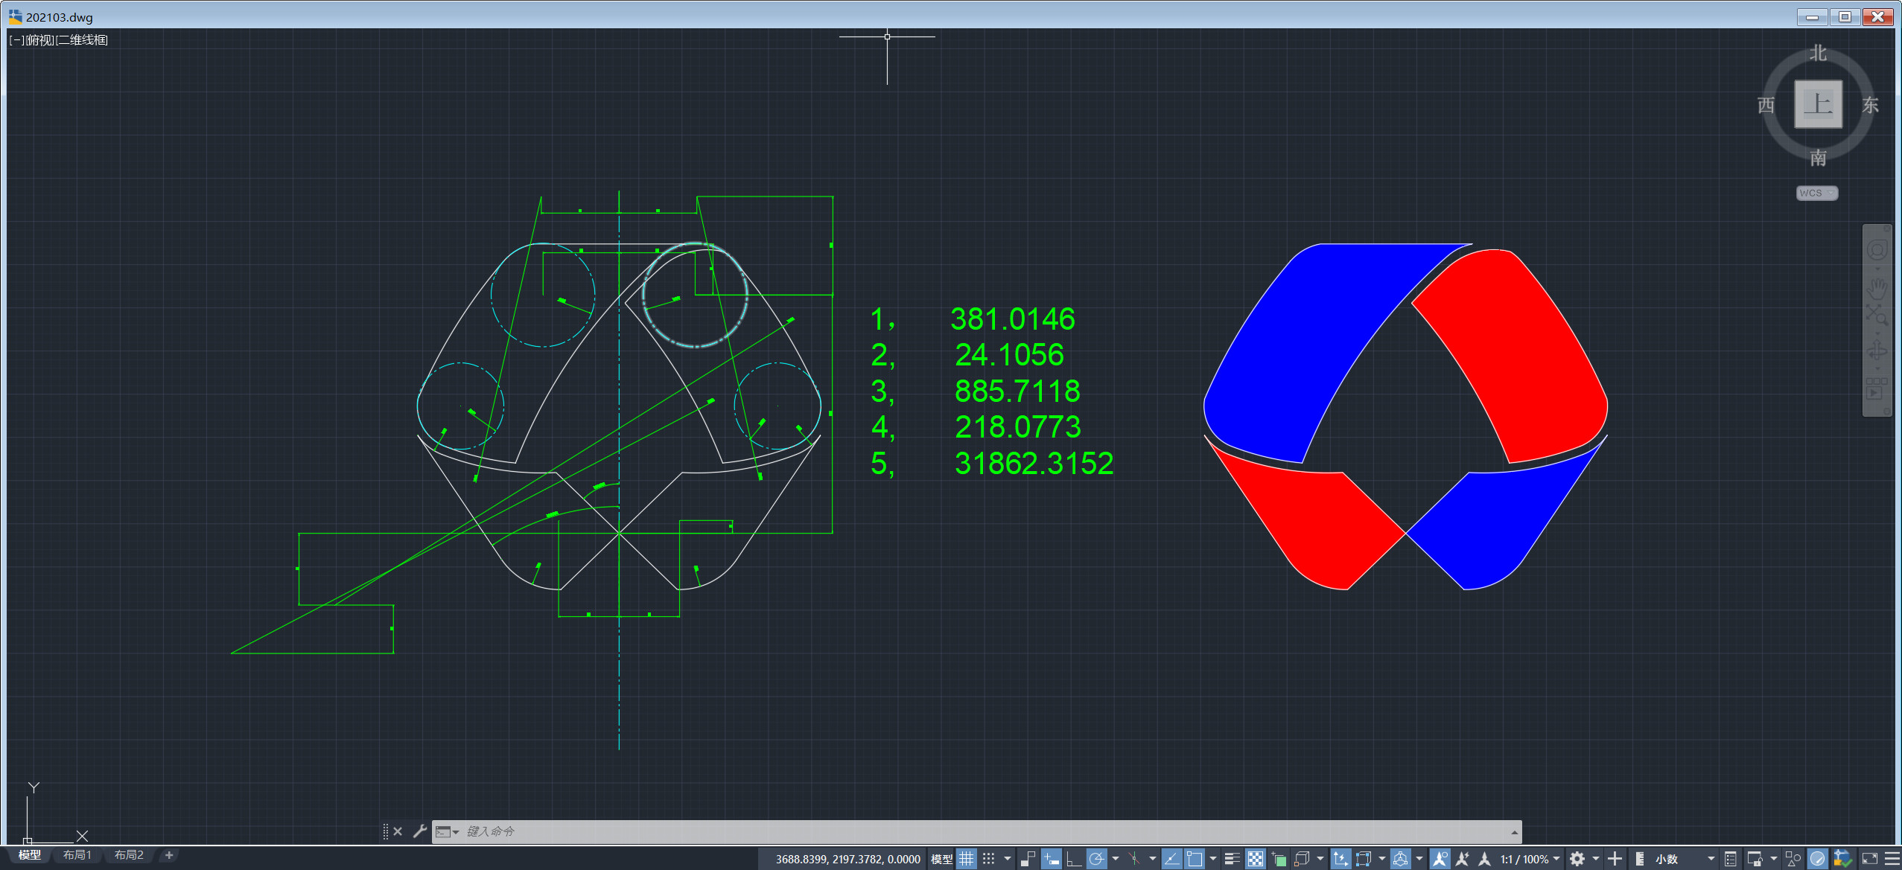Open selection filtering dropdown arrow
Viewport: 1902px width, 870px height.
tap(1381, 859)
